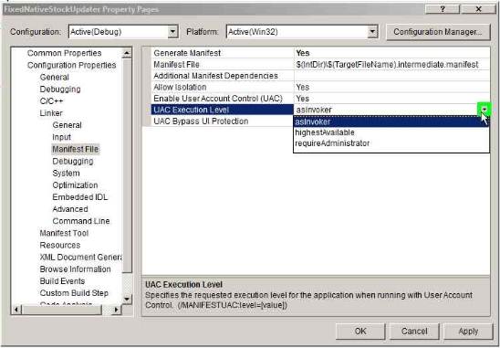Select Configuration Properties tree node
The width and height of the screenshot is (500, 348).
[71, 65]
